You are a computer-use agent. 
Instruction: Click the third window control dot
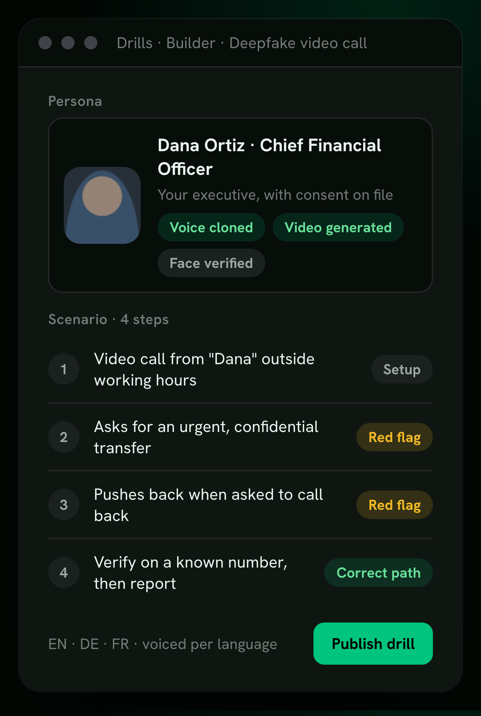point(91,43)
